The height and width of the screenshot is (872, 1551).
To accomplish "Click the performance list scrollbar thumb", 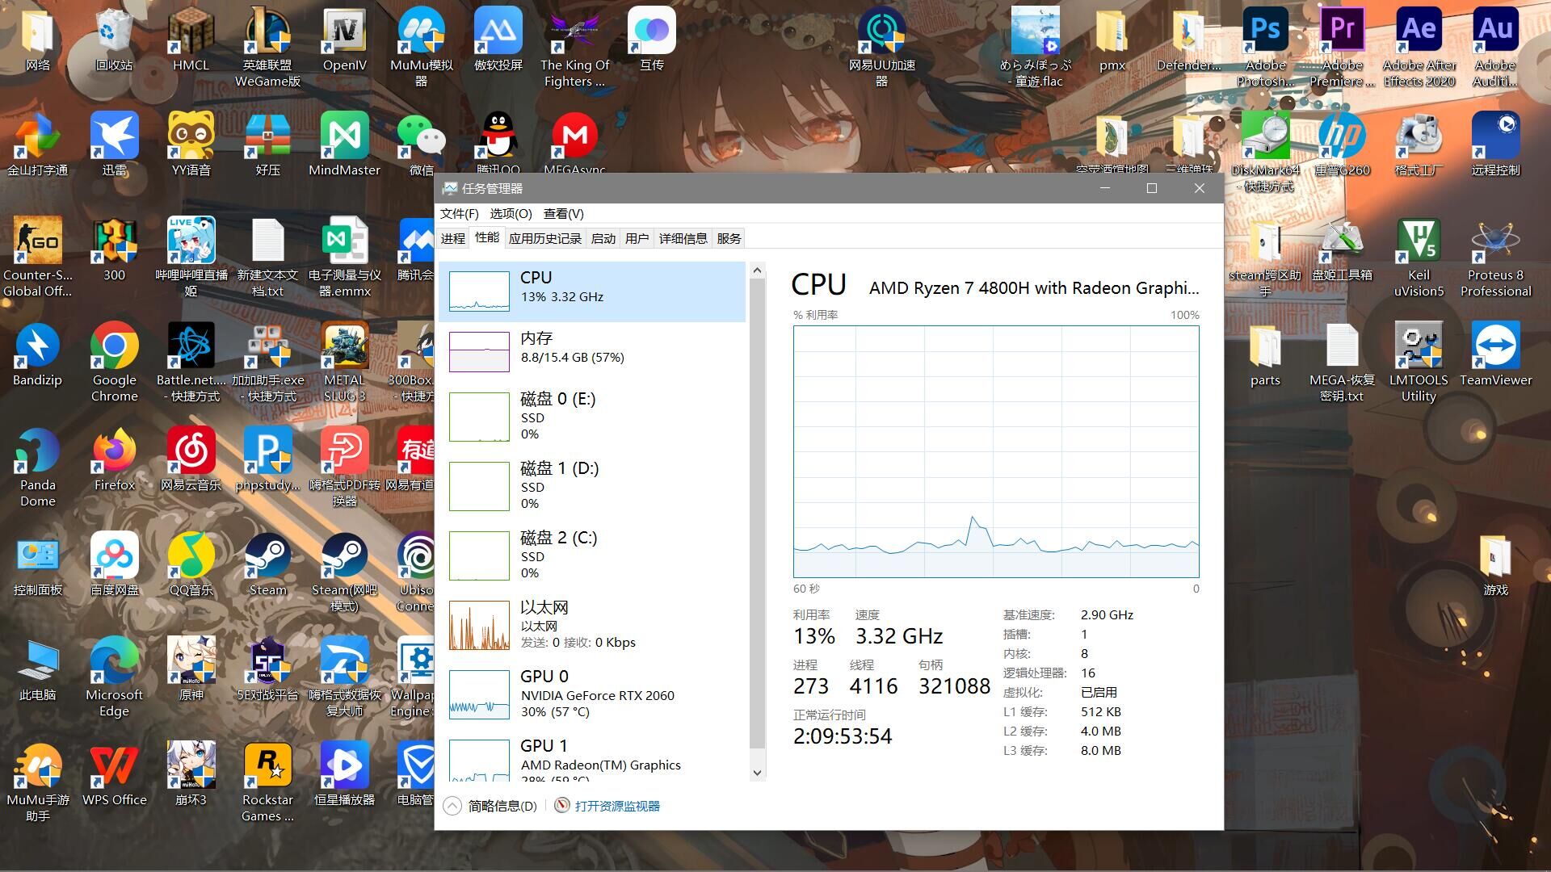I will click(757, 514).
